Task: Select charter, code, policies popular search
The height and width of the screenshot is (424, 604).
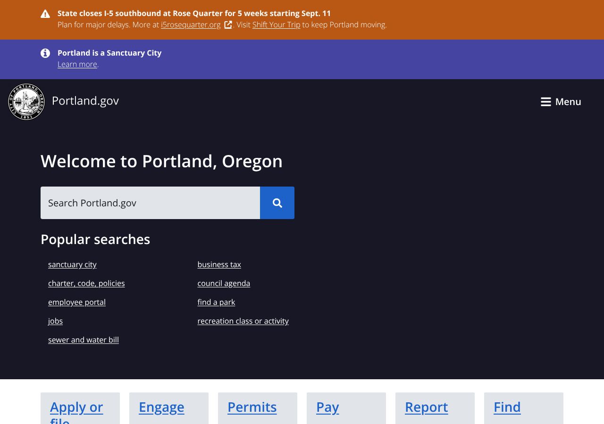Action: (86, 283)
